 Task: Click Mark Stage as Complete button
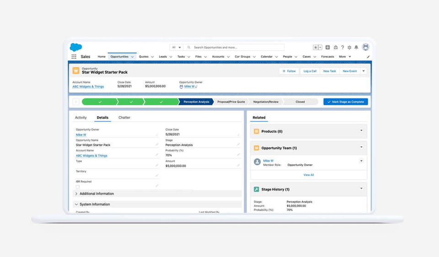coord(346,102)
